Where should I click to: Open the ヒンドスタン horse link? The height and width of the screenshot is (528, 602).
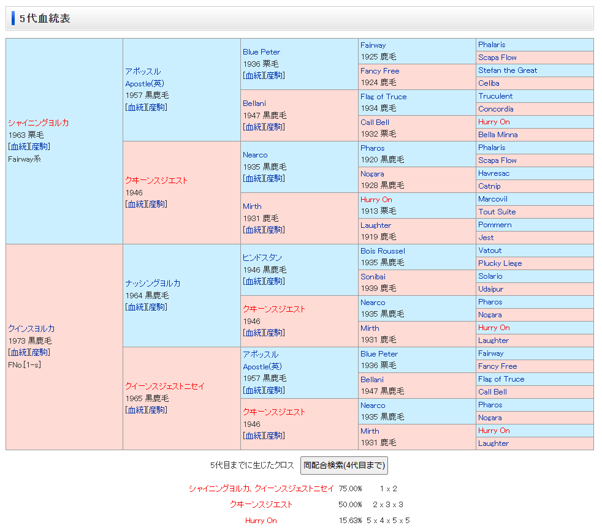pyautogui.click(x=262, y=257)
